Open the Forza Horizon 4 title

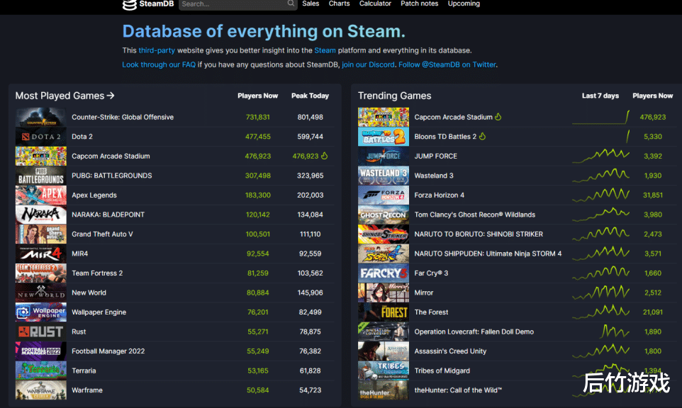pyautogui.click(x=439, y=195)
